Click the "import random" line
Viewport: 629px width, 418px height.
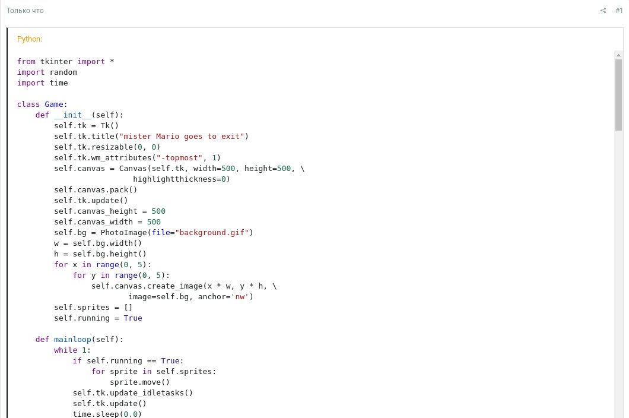47,72
